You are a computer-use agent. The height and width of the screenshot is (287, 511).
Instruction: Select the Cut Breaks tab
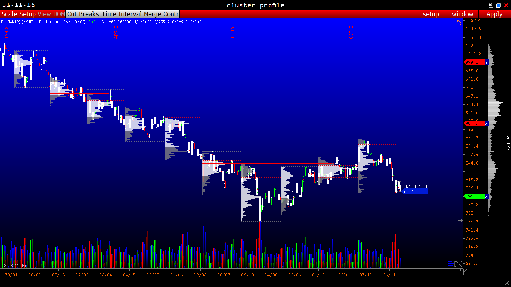pyautogui.click(x=83, y=14)
